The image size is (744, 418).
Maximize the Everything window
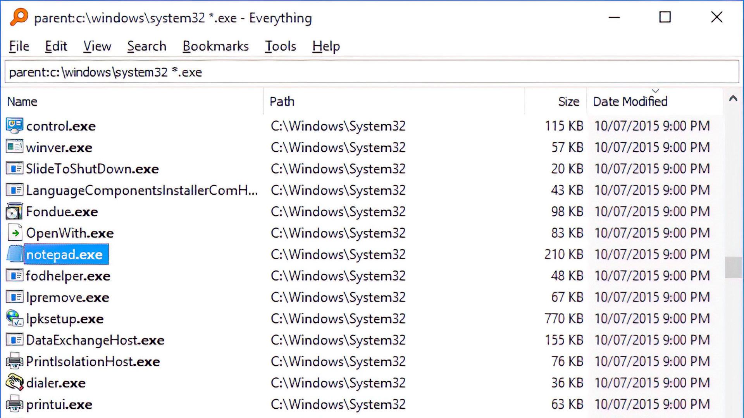tap(665, 17)
